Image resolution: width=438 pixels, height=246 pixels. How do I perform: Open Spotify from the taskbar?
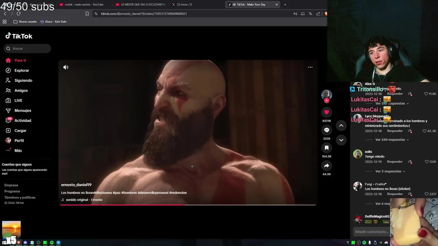pyautogui.click(x=52, y=243)
